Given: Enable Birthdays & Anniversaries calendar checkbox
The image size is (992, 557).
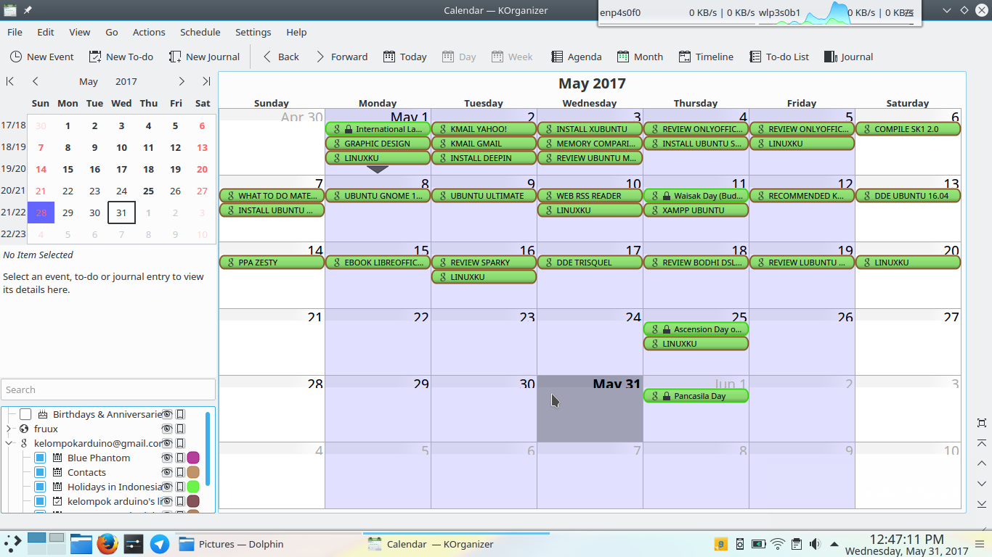Looking at the screenshot, I should [x=25, y=414].
